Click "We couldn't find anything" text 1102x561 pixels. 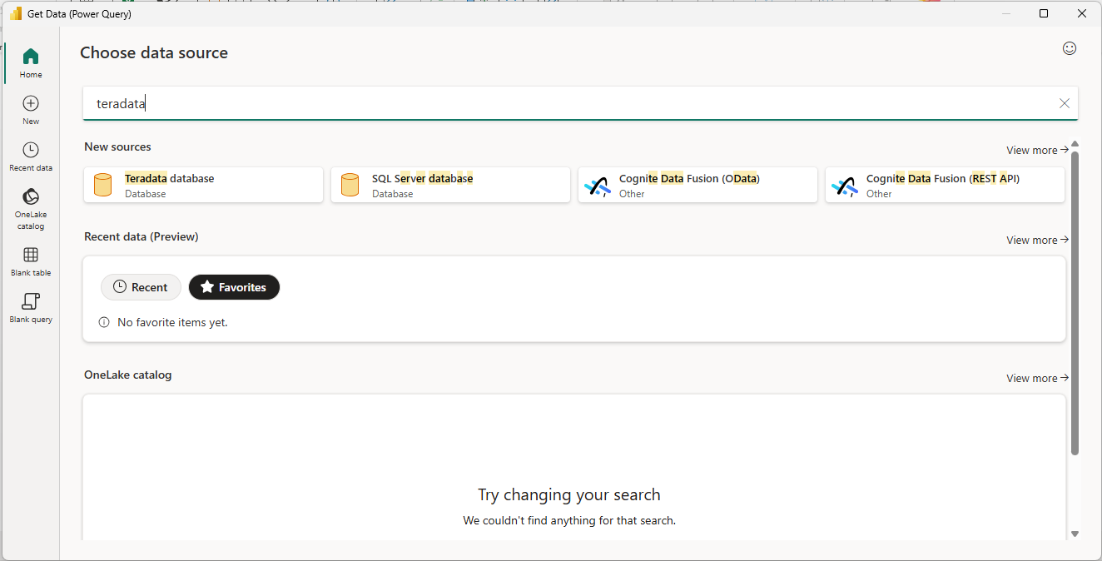tap(569, 520)
